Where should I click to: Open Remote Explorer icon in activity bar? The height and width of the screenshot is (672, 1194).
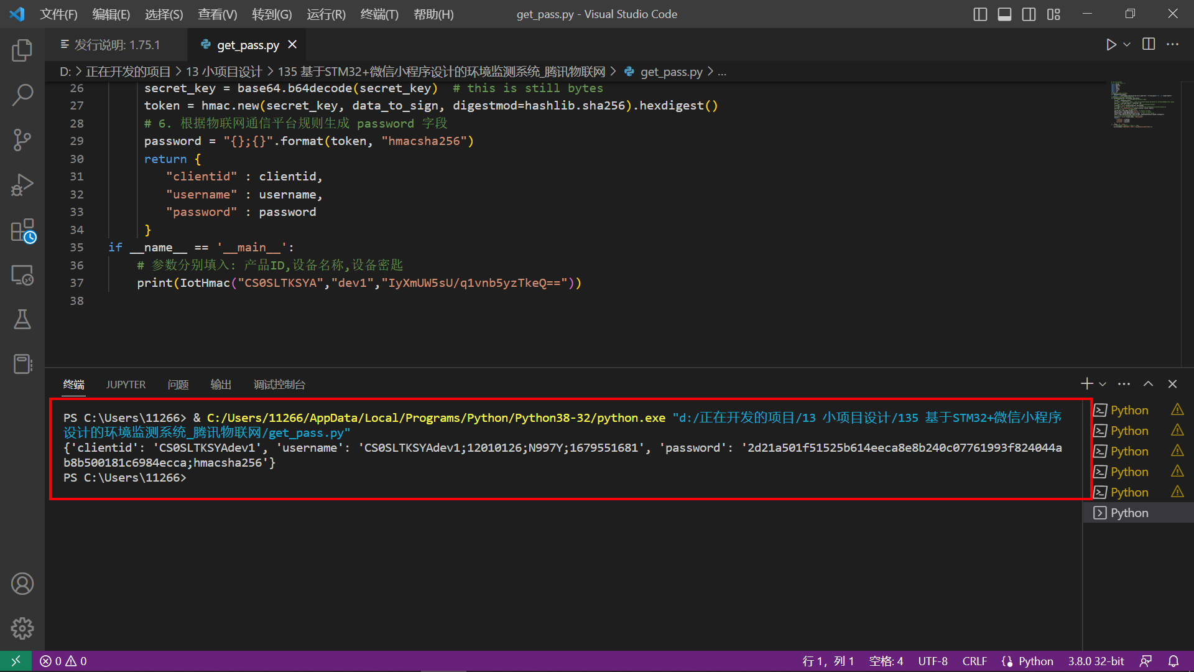[x=22, y=275]
